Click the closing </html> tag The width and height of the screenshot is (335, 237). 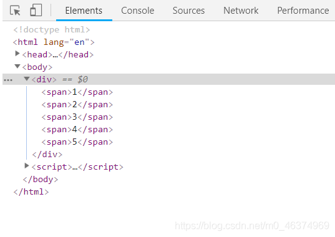31,191
